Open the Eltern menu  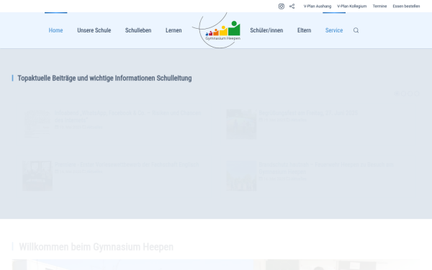pyautogui.click(x=304, y=30)
